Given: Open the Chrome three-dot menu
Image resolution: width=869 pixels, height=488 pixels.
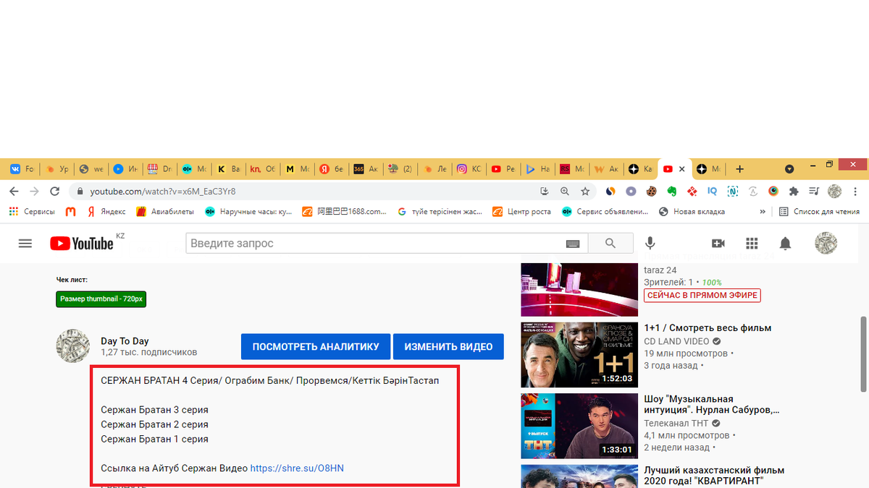Looking at the screenshot, I should [x=856, y=192].
